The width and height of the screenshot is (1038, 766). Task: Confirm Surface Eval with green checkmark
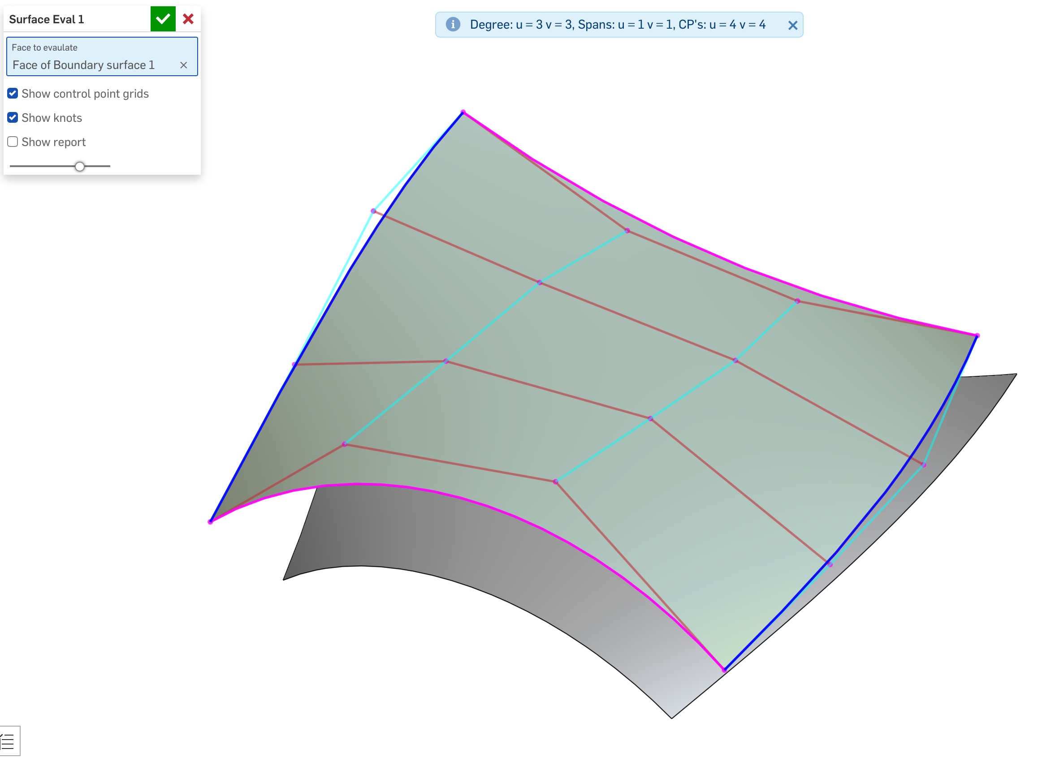(x=163, y=19)
